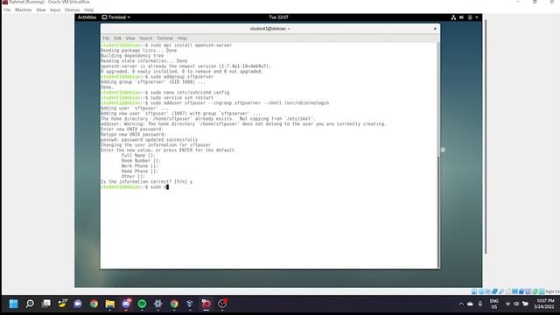Click the terminal prompt line 'sudo'
The image size is (560, 315).
click(134, 186)
